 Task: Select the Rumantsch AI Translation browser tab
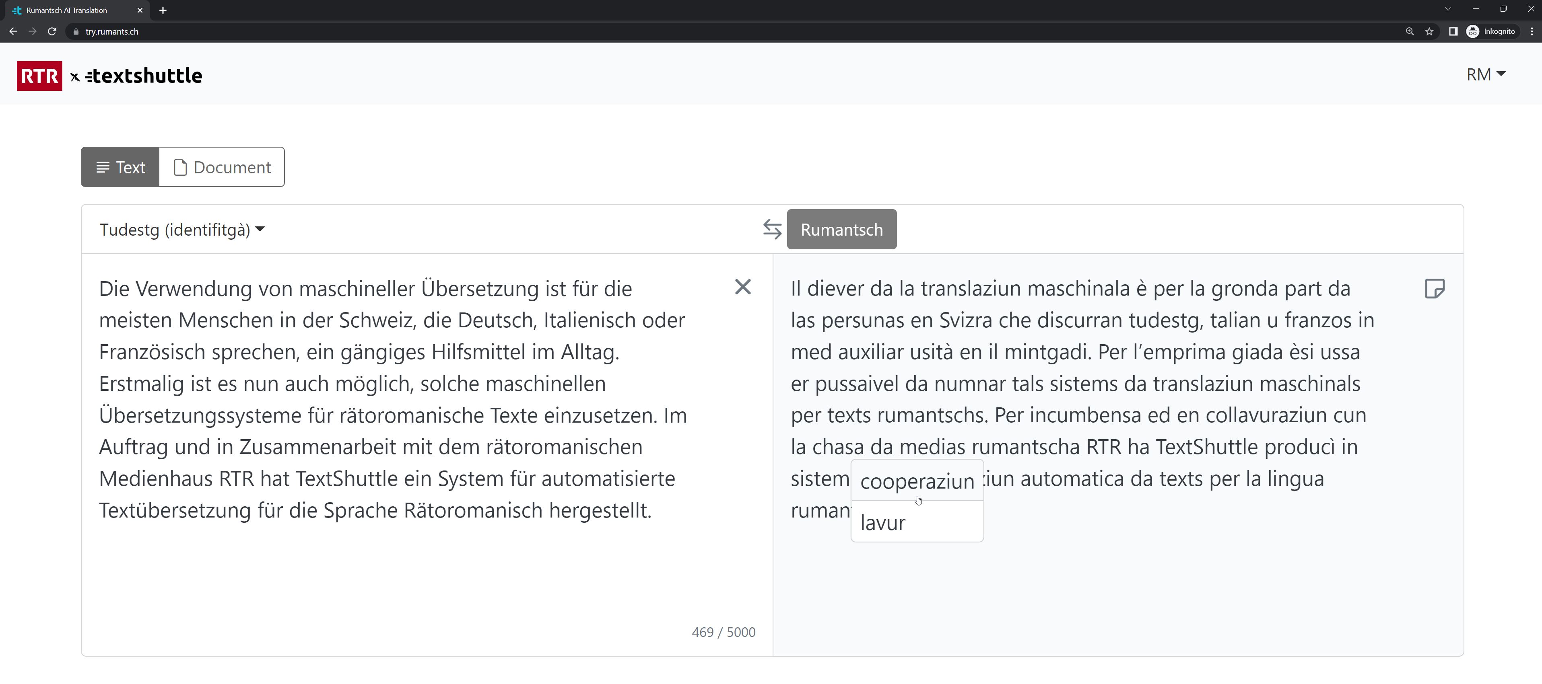click(x=78, y=10)
